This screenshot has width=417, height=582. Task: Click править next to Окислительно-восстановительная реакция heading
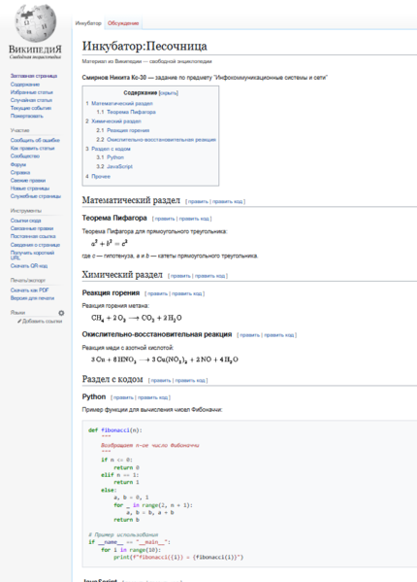click(249, 335)
